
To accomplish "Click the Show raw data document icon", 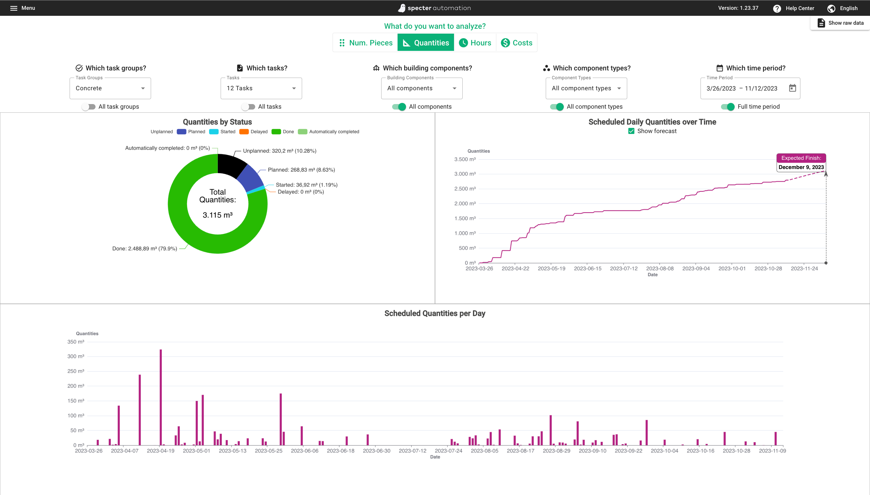I will tap(821, 23).
